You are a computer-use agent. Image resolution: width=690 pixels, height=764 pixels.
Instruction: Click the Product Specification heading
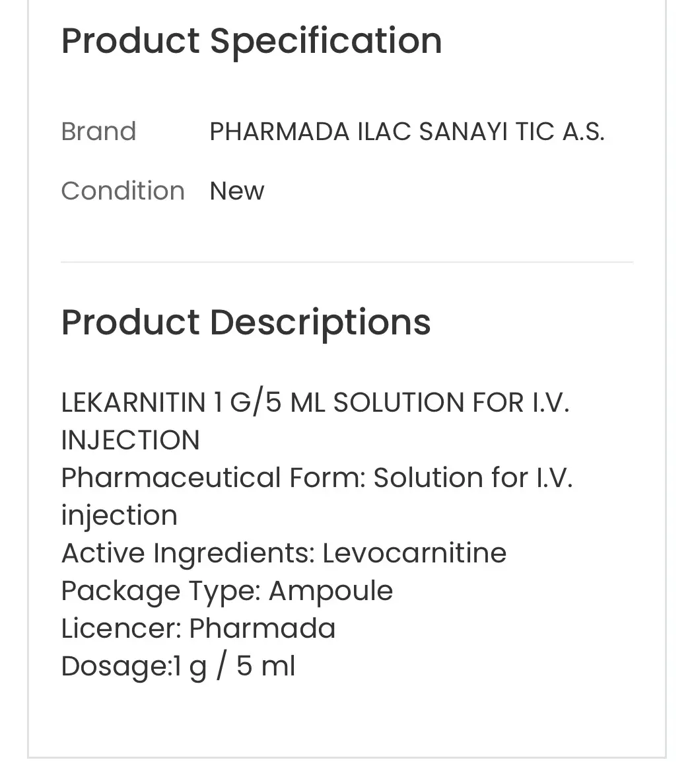coord(252,41)
